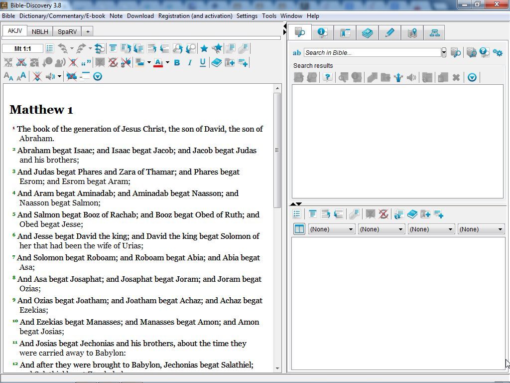Open the first (None) translation dropdown

(x=331, y=229)
